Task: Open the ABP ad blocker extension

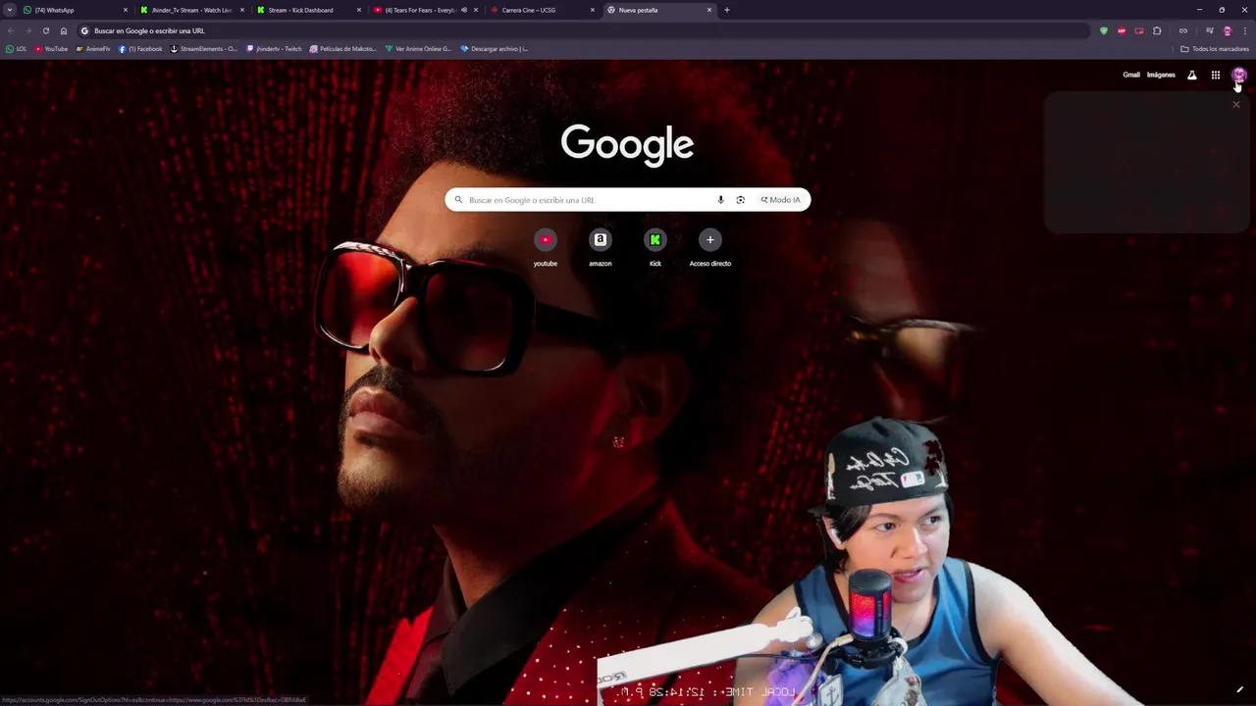Action: [x=1122, y=30]
